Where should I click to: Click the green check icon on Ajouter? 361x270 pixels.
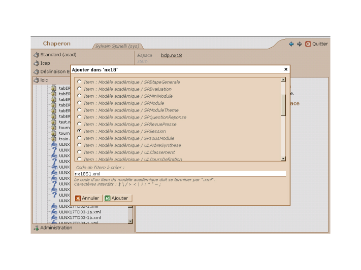(x=108, y=198)
